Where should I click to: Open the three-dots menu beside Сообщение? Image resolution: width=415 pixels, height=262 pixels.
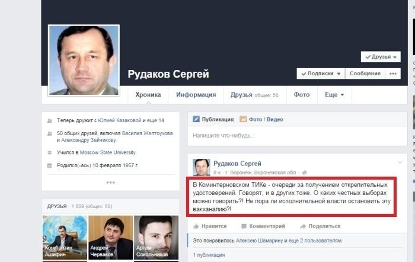tap(393, 74)
